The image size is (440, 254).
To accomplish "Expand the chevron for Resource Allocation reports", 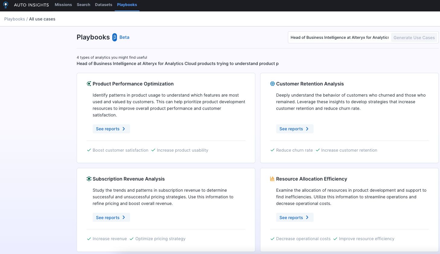I will pyautogui.click(x=307, y=218).
